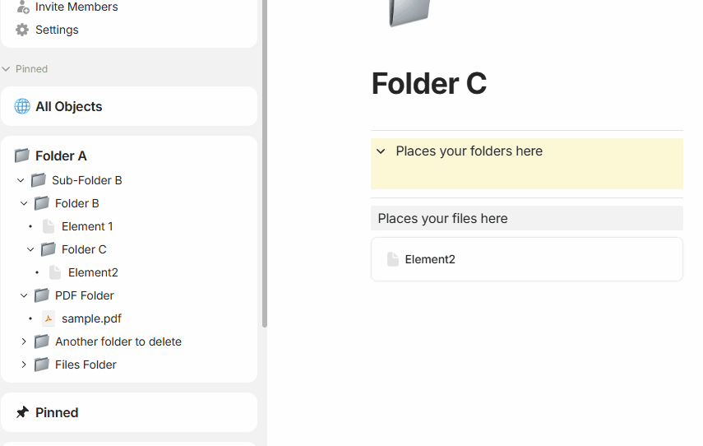Open the Element2 link card
Viewport: 703px width, 446px height.
pyautogui.click(x=527, y=259)
